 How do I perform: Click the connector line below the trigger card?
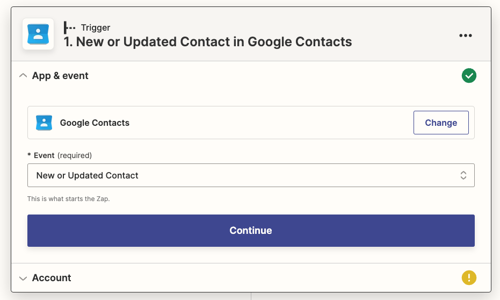tap(251, 296)
